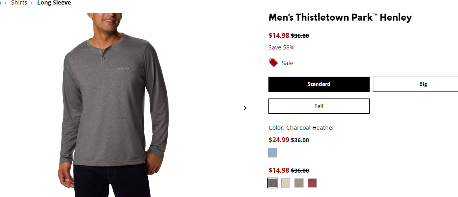The height and width of the screenshot is (197, 458).
Task: Click the Sale label text
Action: [x=287, y=63]
